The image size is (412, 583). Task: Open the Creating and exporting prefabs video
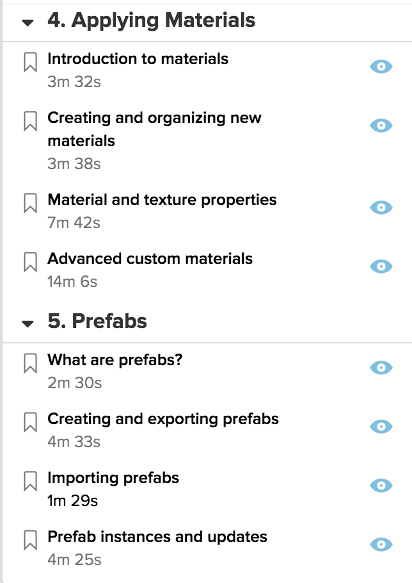163,419
